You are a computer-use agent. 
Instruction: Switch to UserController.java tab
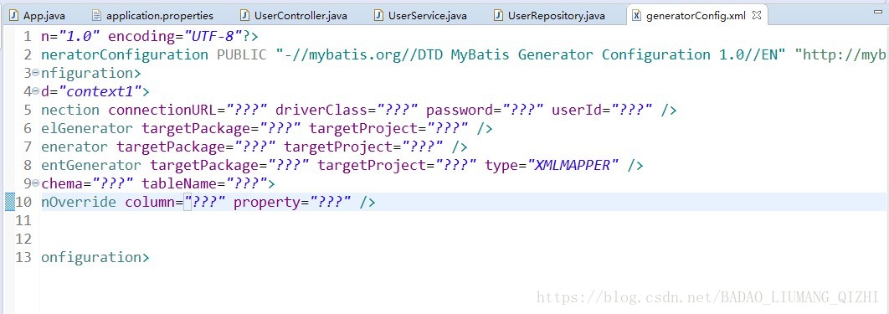pyautogui.click(x=293, y=15)
